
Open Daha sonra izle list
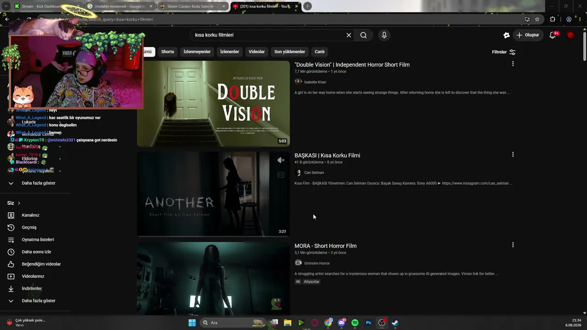click(35, 252)
